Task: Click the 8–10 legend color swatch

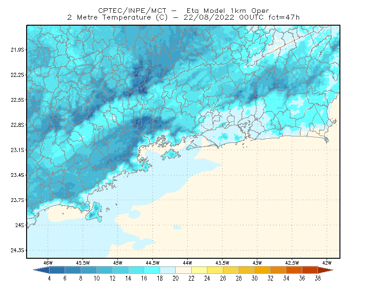Action: 89,270
